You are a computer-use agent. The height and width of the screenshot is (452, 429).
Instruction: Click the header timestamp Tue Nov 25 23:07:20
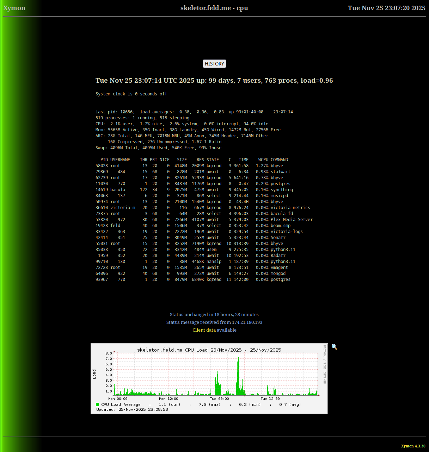click(x=386, y=8)
